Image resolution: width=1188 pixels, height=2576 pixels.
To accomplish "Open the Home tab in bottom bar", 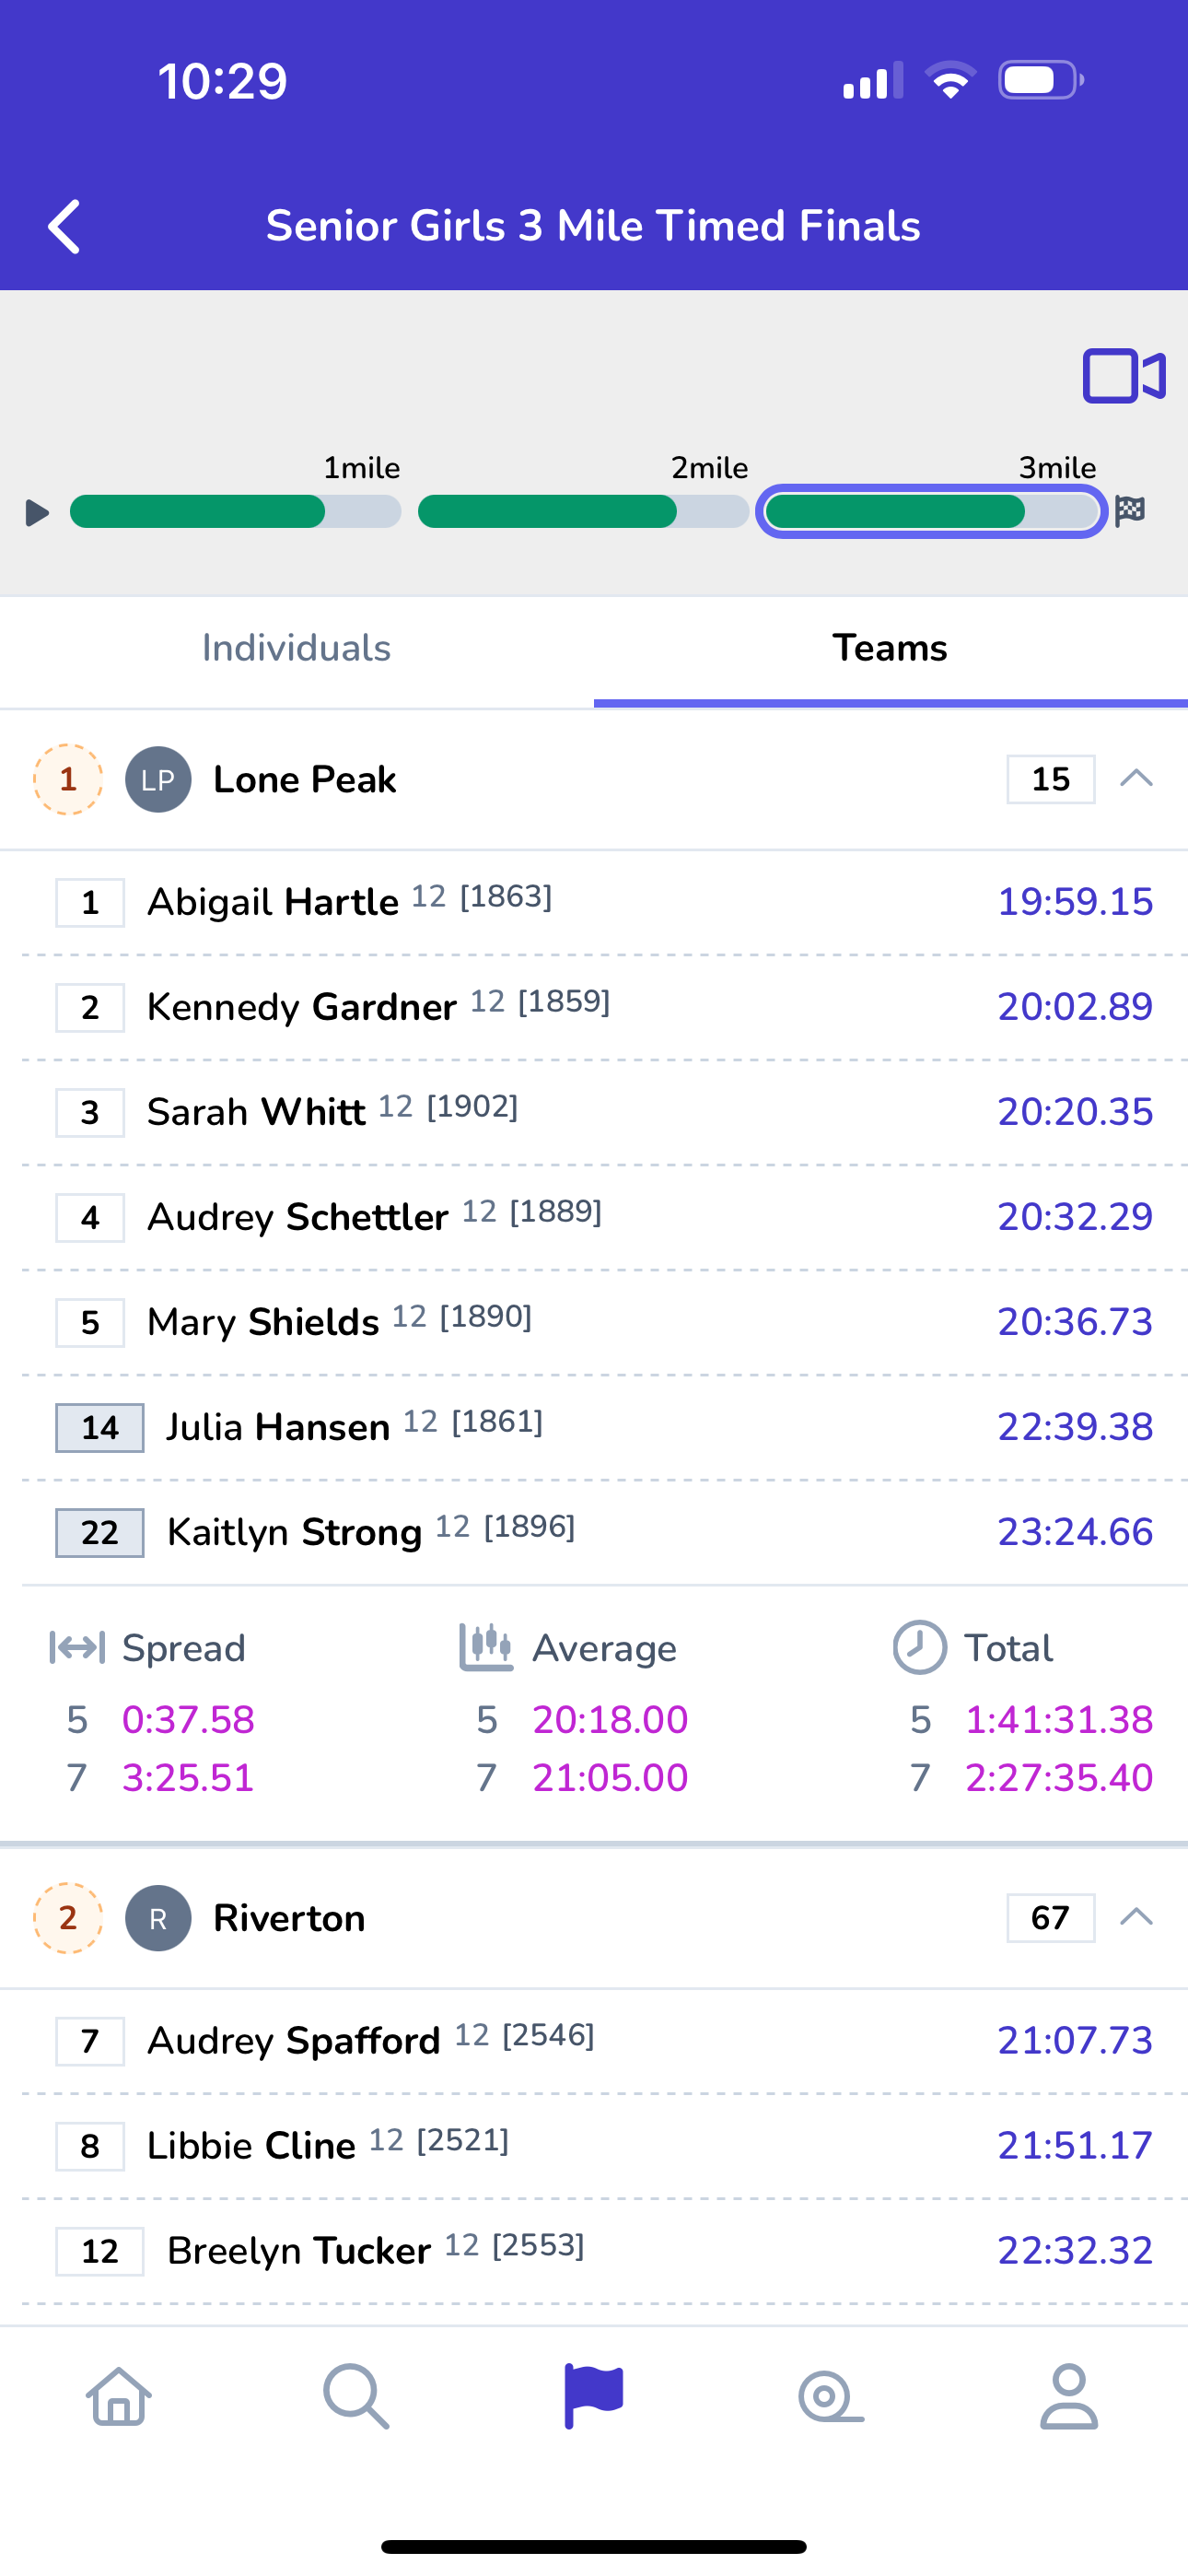I will click(119, 2396).
